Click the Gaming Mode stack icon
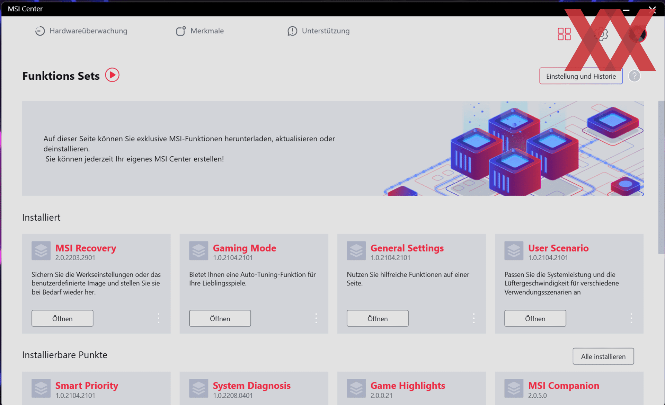The width and height of the screenshot is (665, 405). (198, 250)
